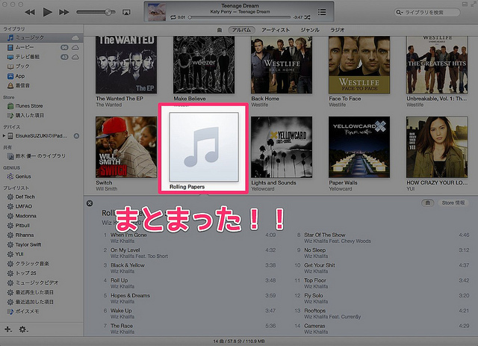Click the rewind previous track button
The width and height of the screenshot is (478, 346).
point(30,12)
